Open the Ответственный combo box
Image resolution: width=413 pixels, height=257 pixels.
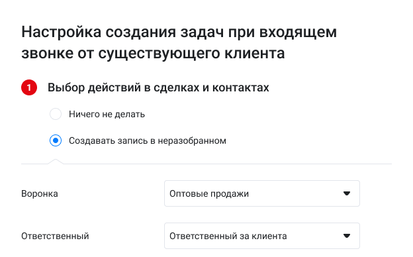coord(262,236)
